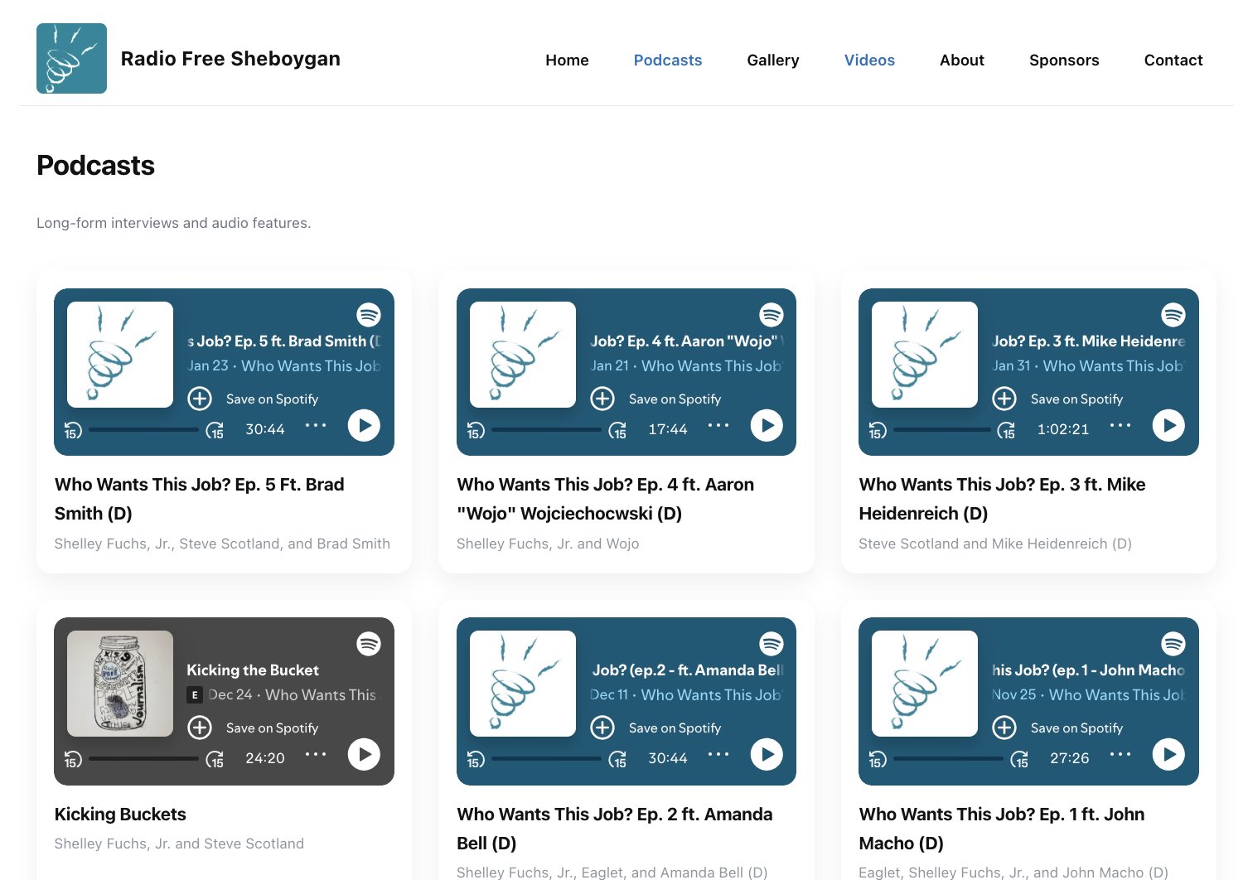Expand more options on Amanda Bell episode

click(718, 754)
